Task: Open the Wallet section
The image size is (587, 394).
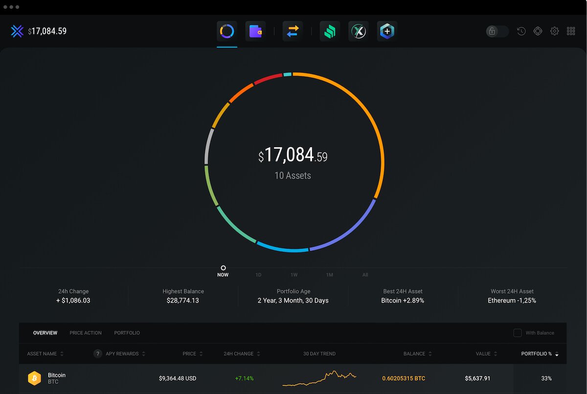Action: (x=255, y=31)
